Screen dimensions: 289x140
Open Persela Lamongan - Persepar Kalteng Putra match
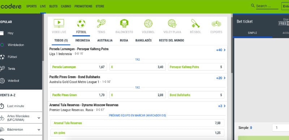point(79,49)
